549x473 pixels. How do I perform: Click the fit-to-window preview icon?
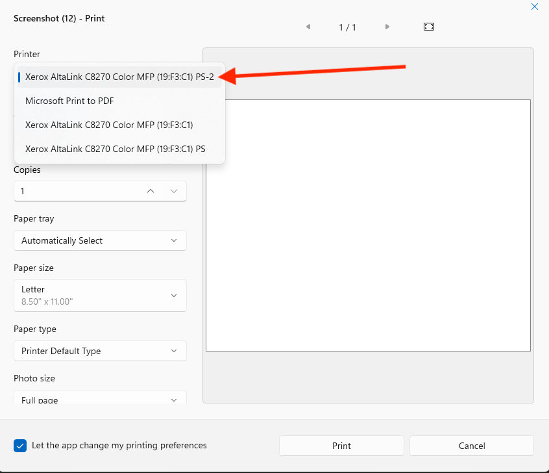coord(428,27)
